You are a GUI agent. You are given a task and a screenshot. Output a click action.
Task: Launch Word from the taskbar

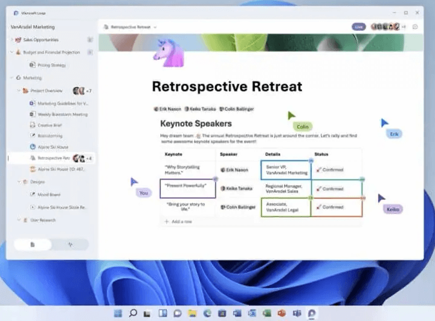(237, 314)
